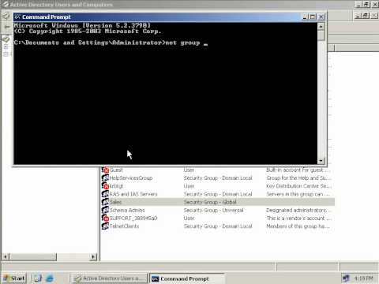Viewport: 379px width, 284px height.
Task: Select the krbtgt user icon
Action: click(105, 186)
